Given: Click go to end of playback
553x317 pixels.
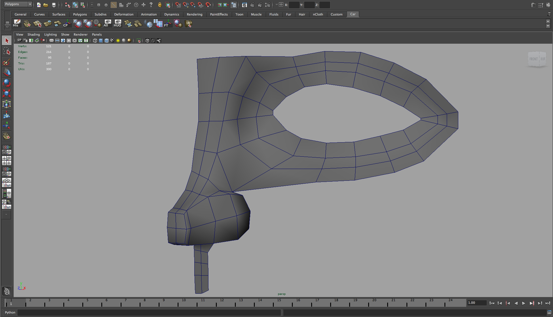Looking at the screenshot, I should (548, 303).
